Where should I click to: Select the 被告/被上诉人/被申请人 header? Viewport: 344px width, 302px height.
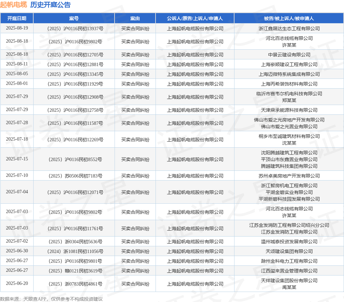pos(289,18)
